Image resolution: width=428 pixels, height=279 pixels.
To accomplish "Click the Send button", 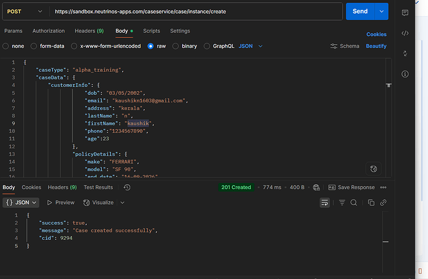I will 360,11.
